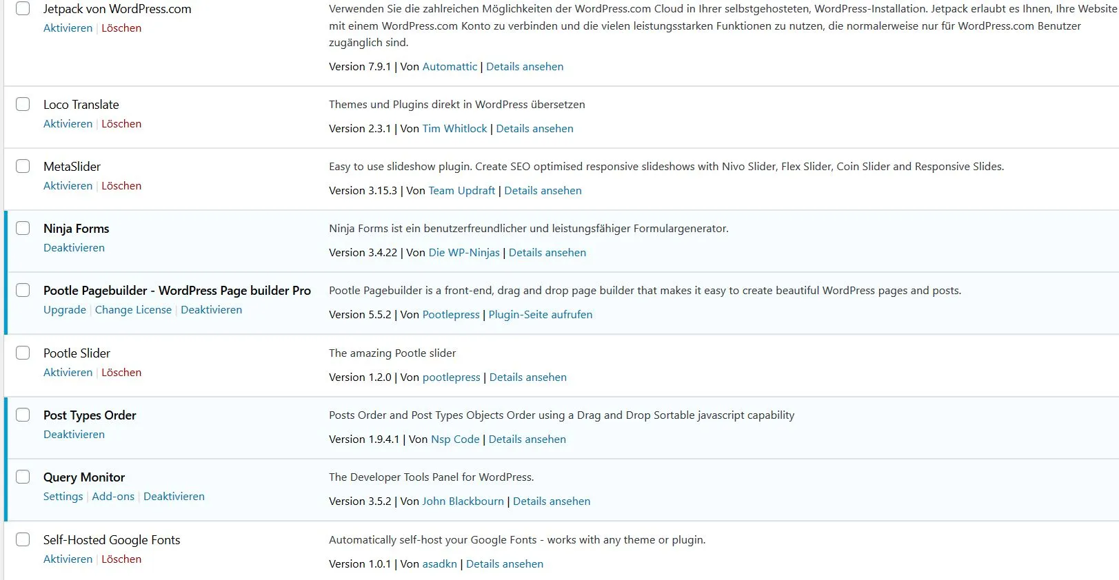Click Upgrade under Pootle Pagebuilder

(65, 310)
